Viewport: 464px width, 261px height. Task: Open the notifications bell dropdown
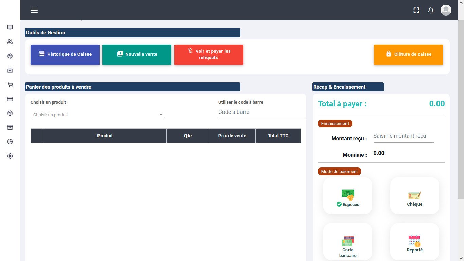(431, 10)
